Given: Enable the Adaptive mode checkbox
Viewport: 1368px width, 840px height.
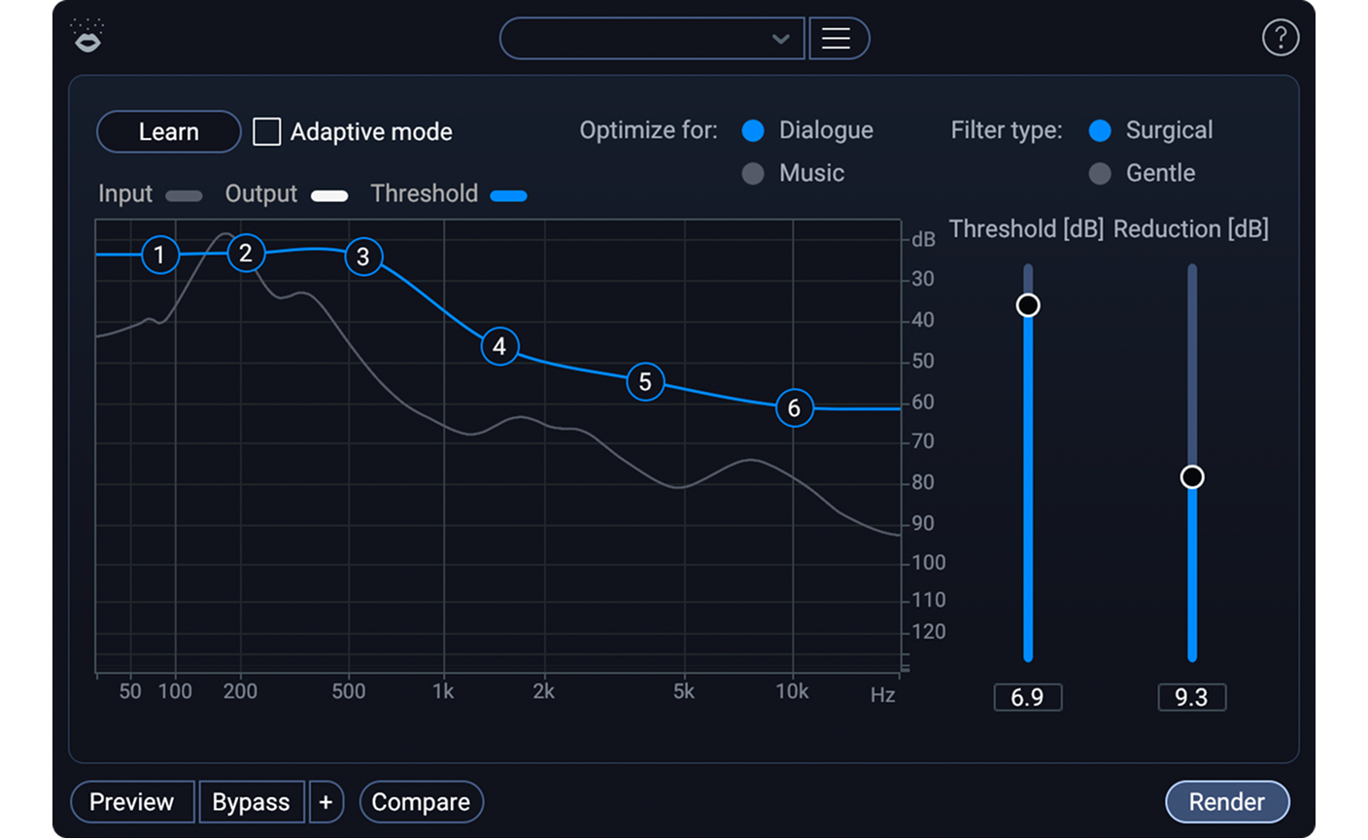Looking at the screenshot, I should click(267, 131).
